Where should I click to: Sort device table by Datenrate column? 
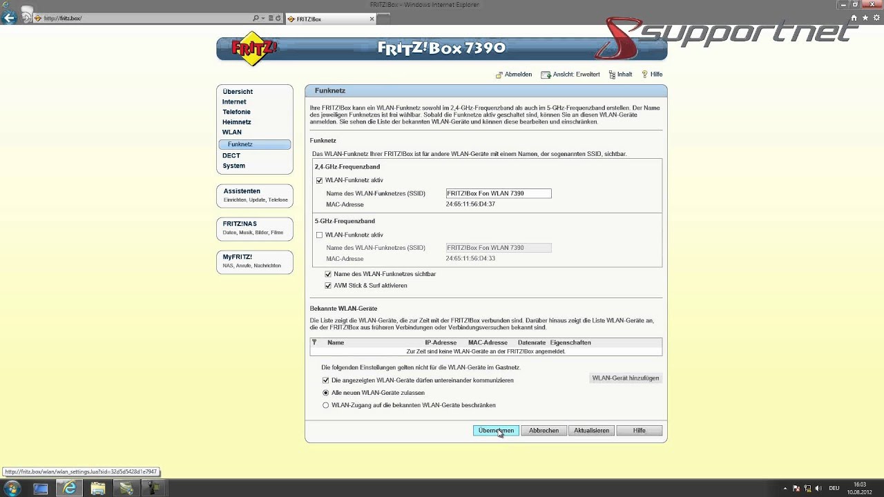[532, 342]
